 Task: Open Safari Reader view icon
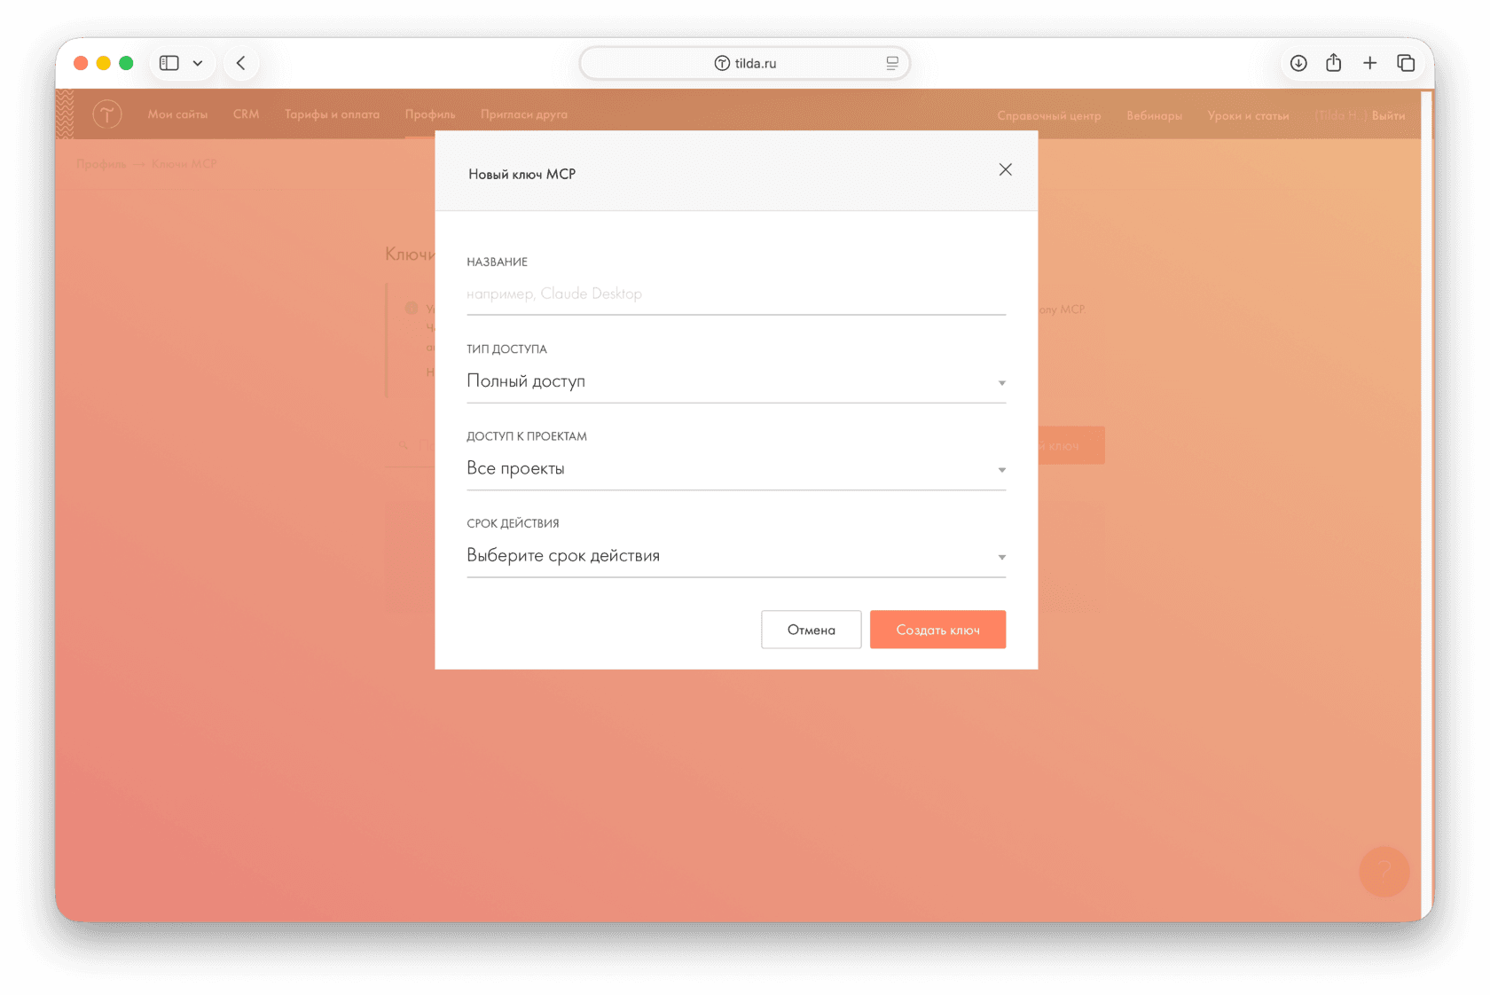click(892, 63)
